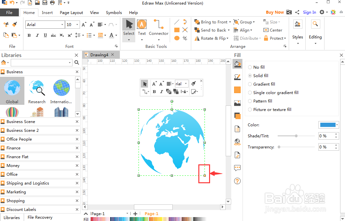This screenshot has height=221, width=345.
Task: Select the Research library shape
Action: tap(37, 91)
